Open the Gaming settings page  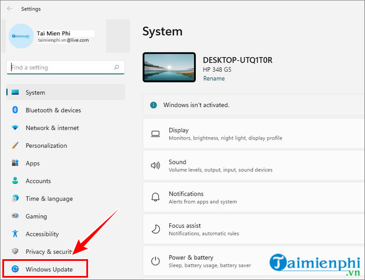[65, 216]
